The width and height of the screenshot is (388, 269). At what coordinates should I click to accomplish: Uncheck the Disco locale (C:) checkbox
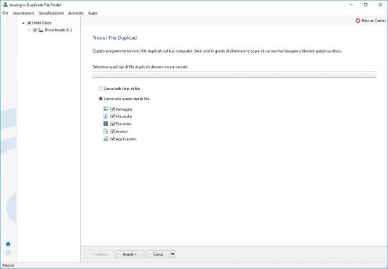pyautogui.click(x=35, y=30)
